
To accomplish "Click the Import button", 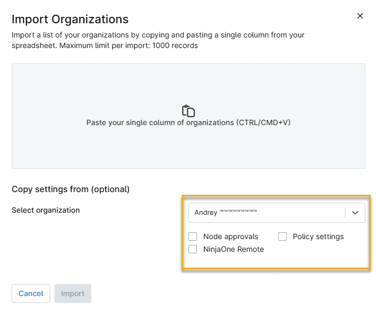I will (73, 293).
